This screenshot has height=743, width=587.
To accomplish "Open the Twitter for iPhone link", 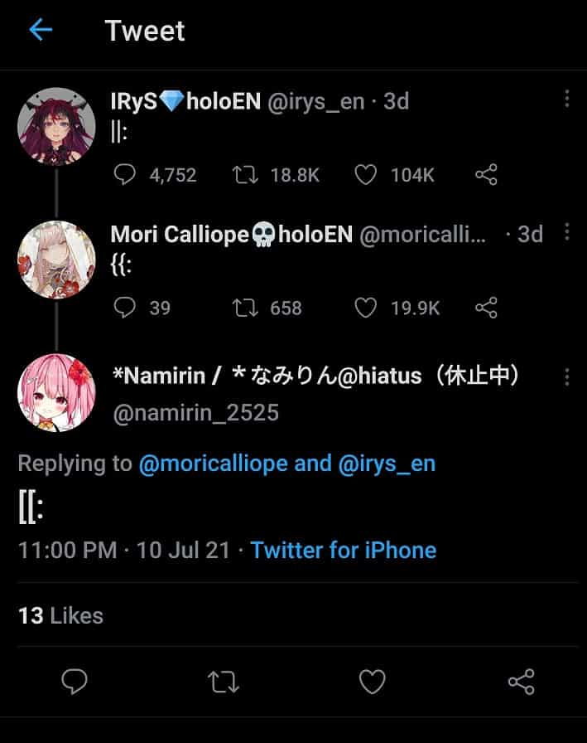I will point(343,550).
